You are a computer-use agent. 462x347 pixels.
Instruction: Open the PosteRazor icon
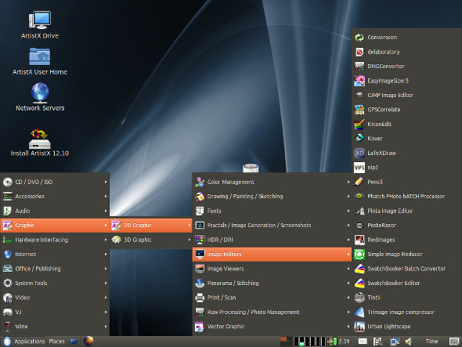(359, 226)
